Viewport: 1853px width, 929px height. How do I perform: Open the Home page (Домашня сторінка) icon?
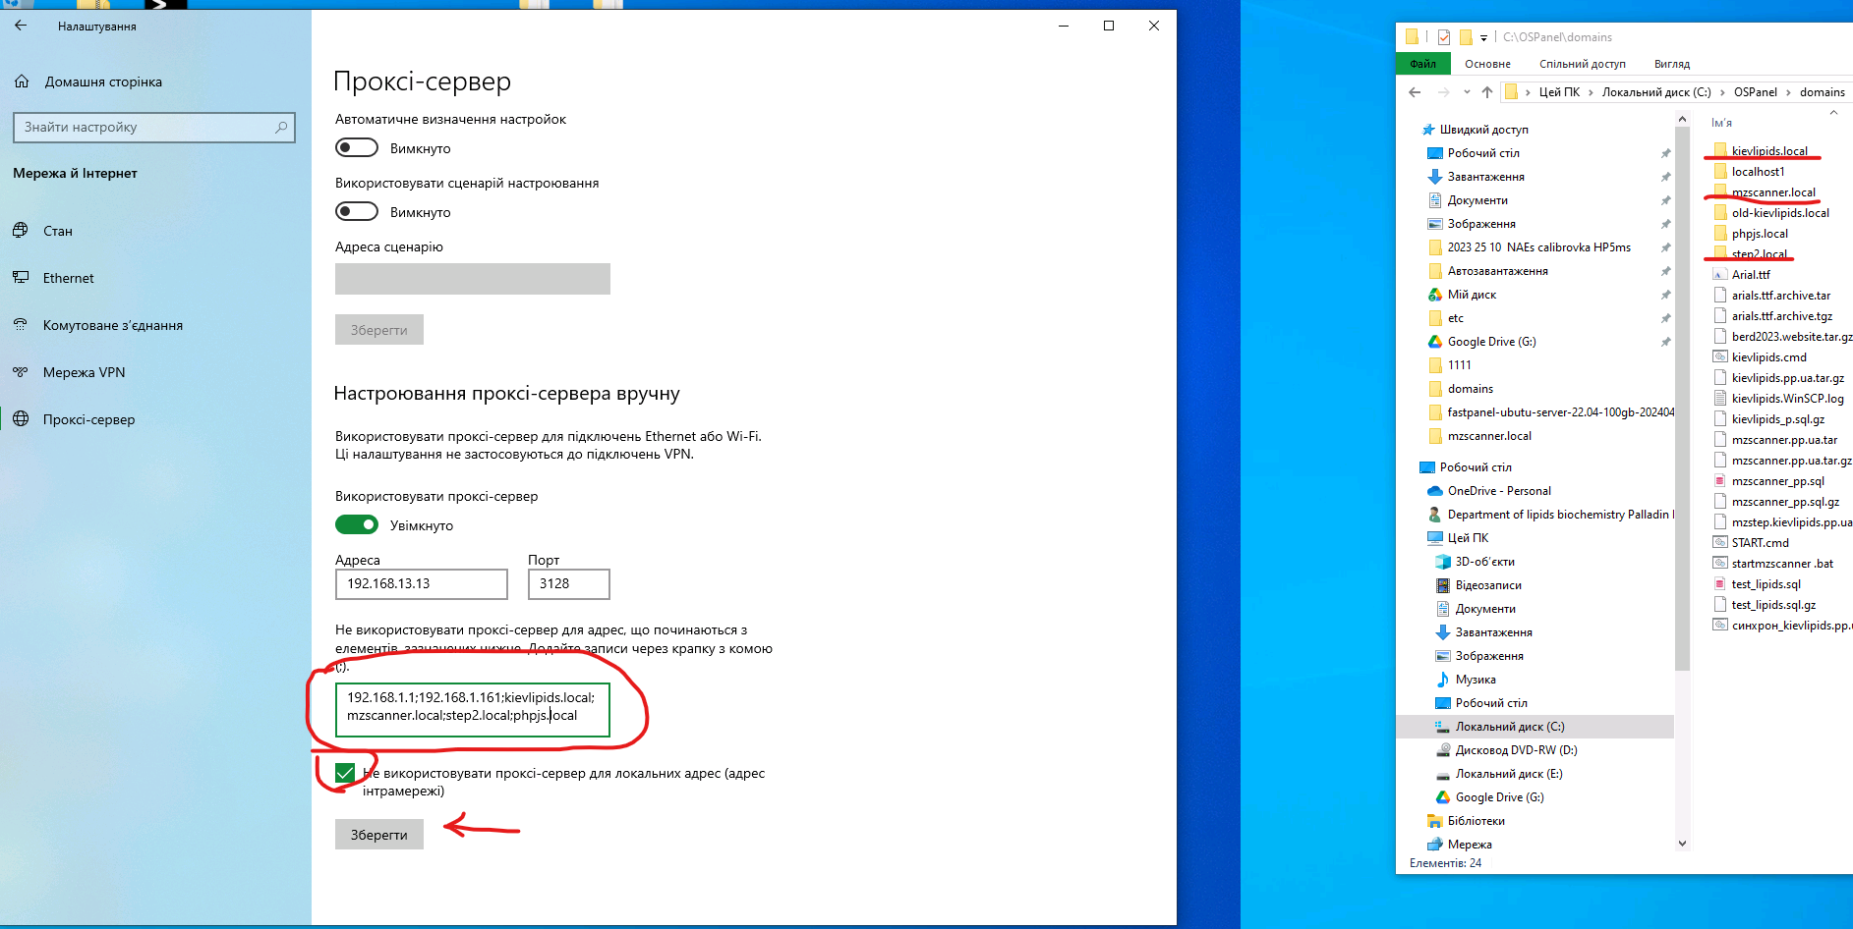tap(22, 82)
